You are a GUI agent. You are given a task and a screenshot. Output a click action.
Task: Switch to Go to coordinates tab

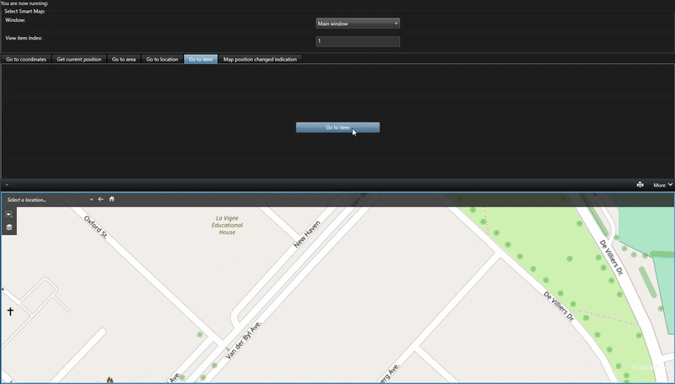click(26, 60)
